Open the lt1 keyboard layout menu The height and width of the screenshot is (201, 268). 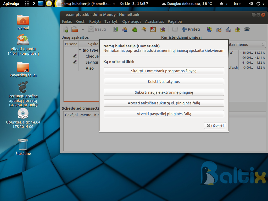[x=237, y=4]
